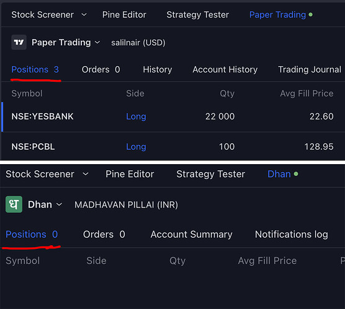Open Strategy Tester tab in Dhan panel

211,174
